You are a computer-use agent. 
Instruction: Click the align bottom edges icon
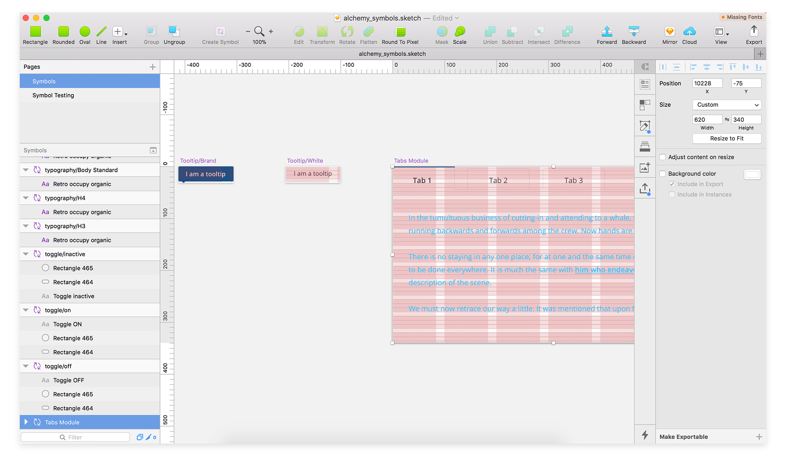(x=759, y=67)
